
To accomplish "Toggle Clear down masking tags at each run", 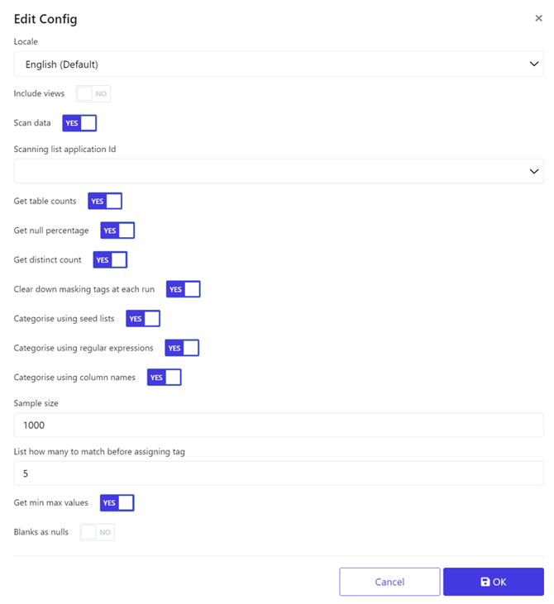I will (183, 289).
